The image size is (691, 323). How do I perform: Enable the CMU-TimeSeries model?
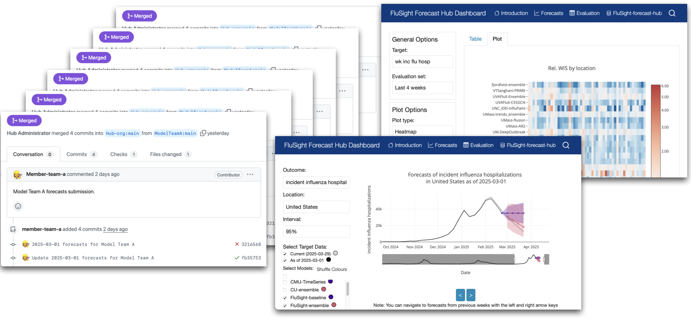pyautogui.click(x=285, y=282)
